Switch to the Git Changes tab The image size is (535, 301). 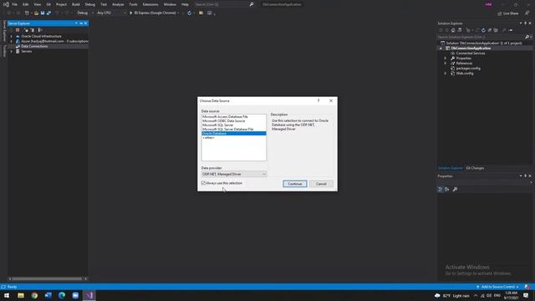(475, 168)
